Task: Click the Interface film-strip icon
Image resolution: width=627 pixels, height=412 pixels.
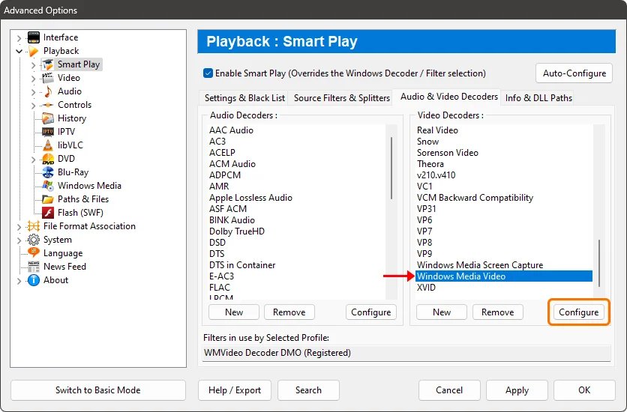Action: tap(34, 37)
